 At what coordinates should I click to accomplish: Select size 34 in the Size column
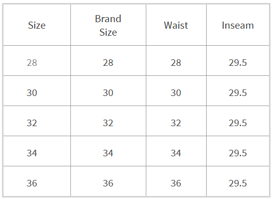click(32, 153)
